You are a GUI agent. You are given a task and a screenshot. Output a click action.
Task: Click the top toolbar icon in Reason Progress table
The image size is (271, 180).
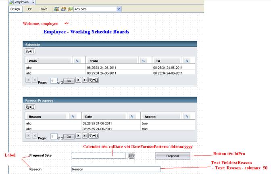tap(30, 107)
